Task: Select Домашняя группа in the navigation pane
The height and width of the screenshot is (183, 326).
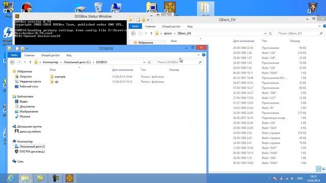Action: point(29,127)
